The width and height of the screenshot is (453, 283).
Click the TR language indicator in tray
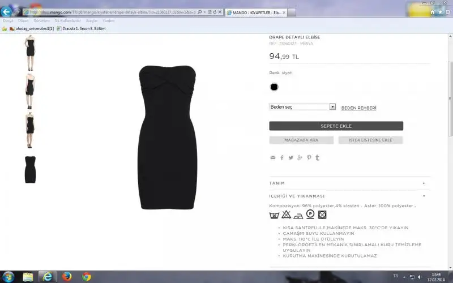[x=395, y=276]
